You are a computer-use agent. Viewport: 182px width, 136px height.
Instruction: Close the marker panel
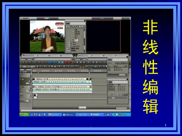coord(127,57)
